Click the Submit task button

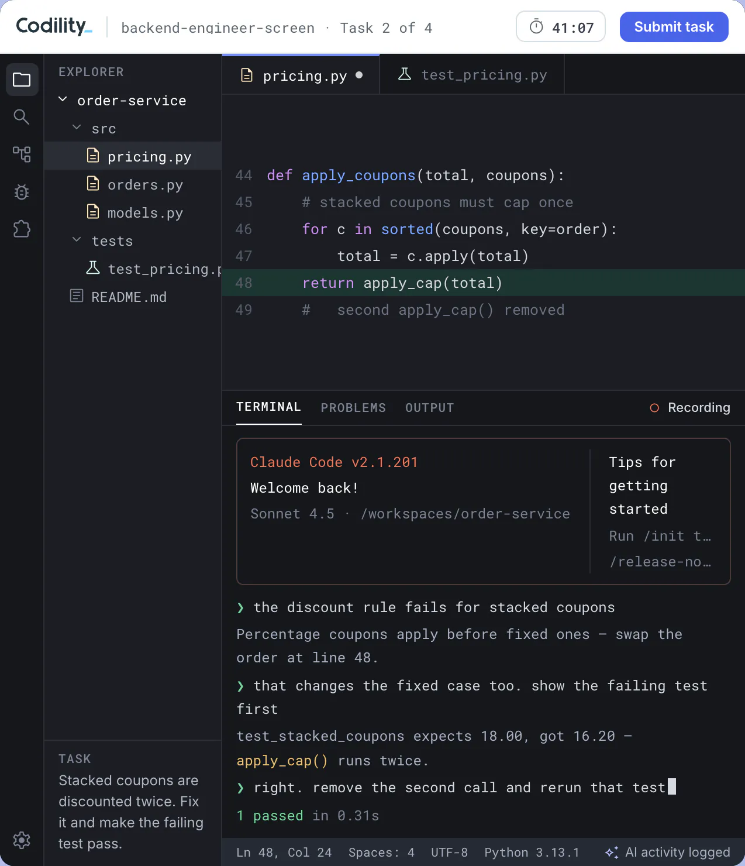(674, 27)
